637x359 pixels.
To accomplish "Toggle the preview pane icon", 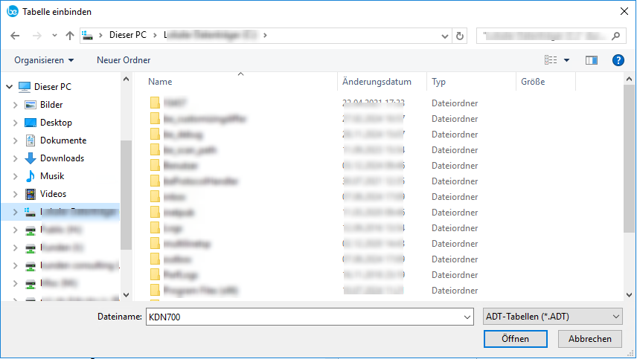I will (x=591, y=60).
